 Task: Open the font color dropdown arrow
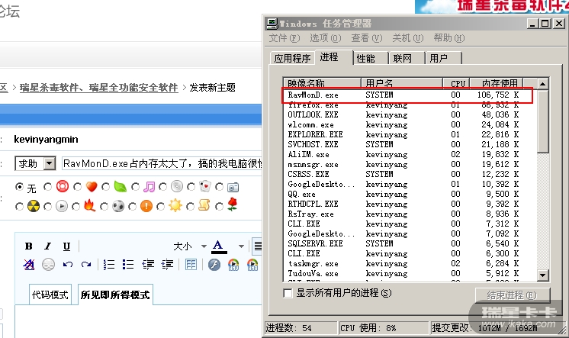(241, 246)
